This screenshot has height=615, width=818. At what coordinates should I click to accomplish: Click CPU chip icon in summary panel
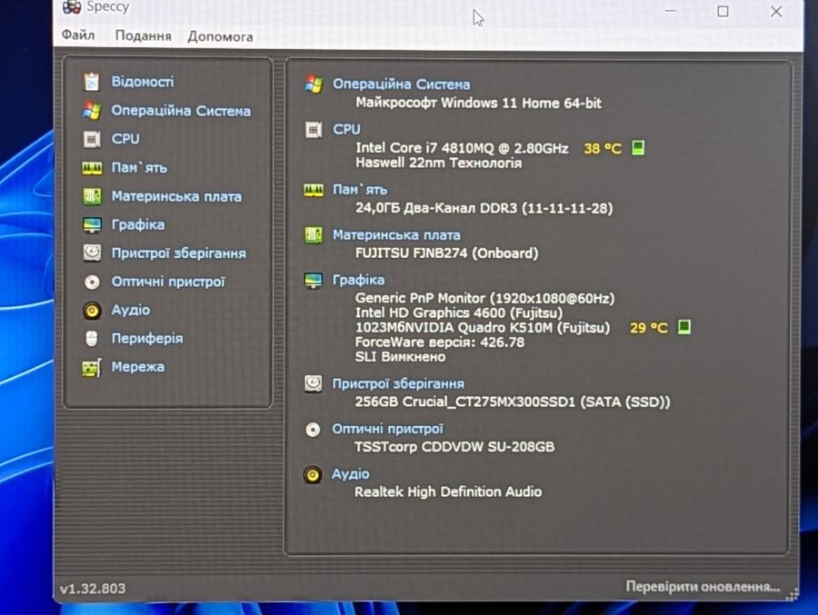(314, 129)
